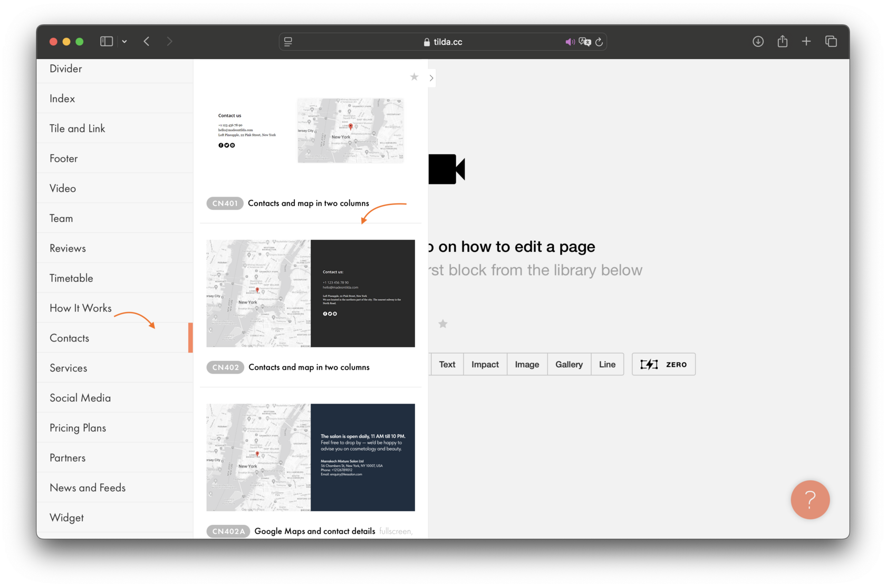886x587 pixels.
Task: Toggle the browser sidebar panel
Action: pyautogui.click(x=105, y=41)
